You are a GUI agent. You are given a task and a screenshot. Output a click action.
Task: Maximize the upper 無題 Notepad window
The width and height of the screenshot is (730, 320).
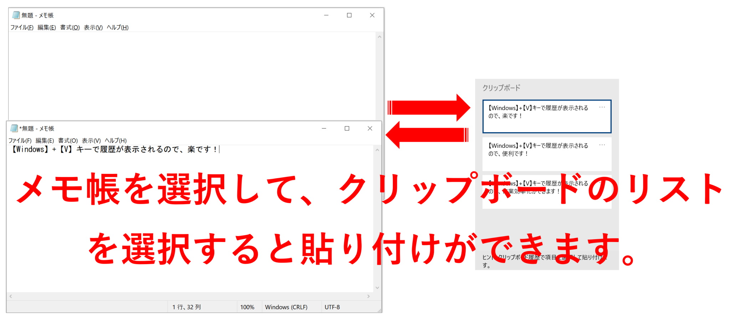349,15
